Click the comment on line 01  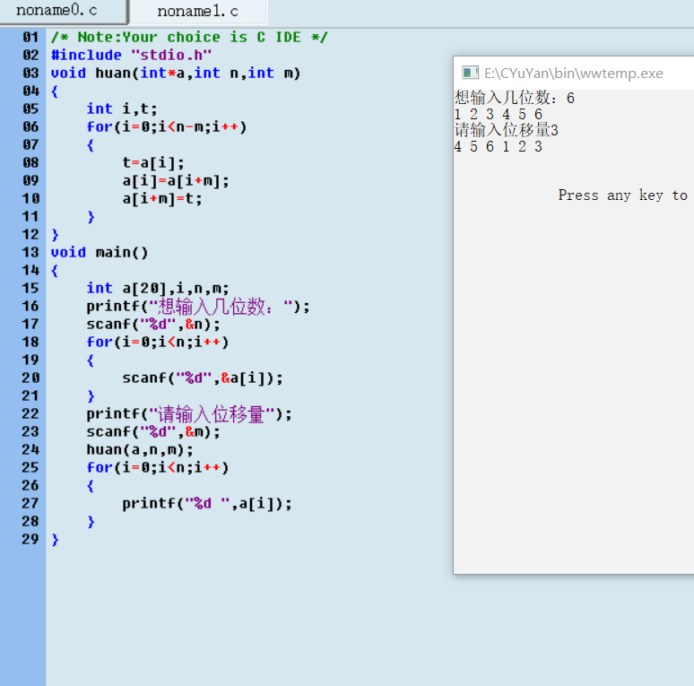pyautogui.click(x=189, y=37)
